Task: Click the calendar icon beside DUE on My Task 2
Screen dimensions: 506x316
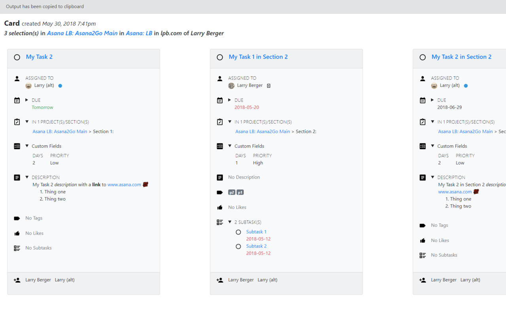Action: tap(17, 100)
